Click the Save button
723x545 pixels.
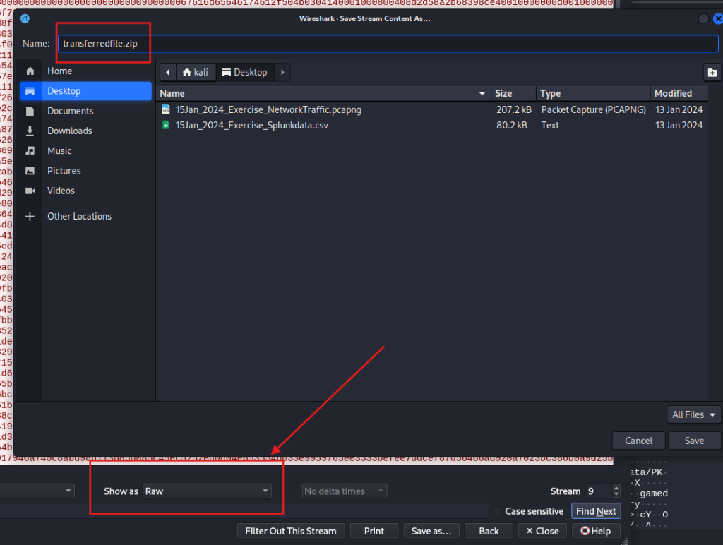click(694, 441)
